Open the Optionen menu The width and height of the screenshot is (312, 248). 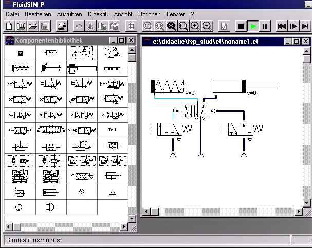[149, 14]
